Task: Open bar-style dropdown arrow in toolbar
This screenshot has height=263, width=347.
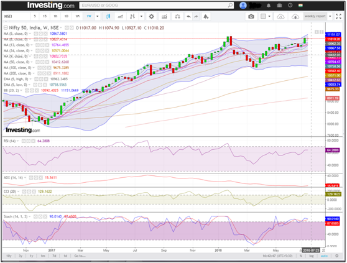Action: tap(141, 16)
